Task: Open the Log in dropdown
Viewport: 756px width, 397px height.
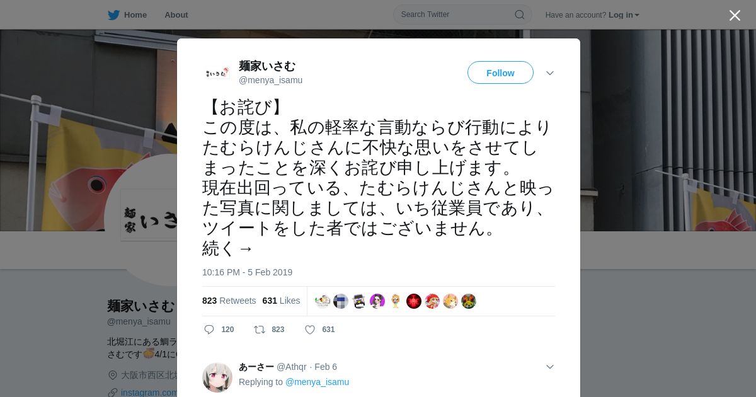Action: [624, 15]
